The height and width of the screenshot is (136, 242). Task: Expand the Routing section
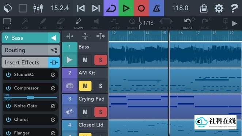tap(31, 50)
